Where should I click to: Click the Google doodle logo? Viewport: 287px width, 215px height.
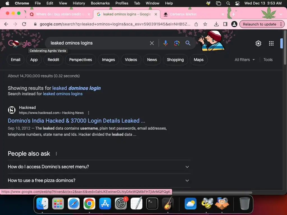coord(20,43)
